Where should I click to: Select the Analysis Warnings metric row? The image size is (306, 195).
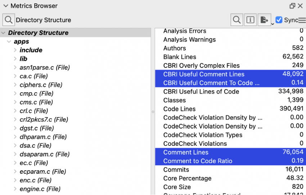click(x=230, y=40)
